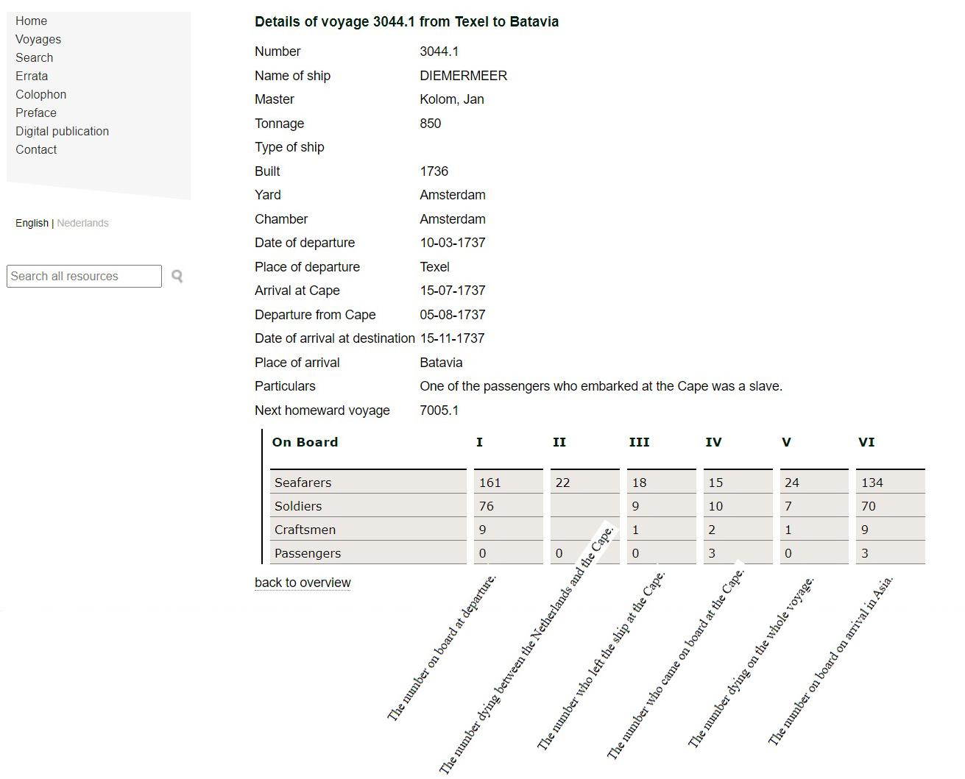Click the Particulars note about a slave

click(601, 386)
